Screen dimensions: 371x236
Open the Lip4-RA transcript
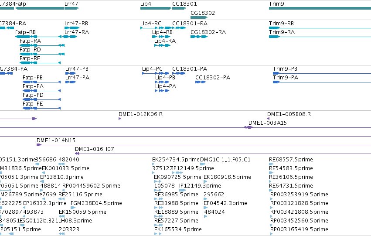point(165,41)
